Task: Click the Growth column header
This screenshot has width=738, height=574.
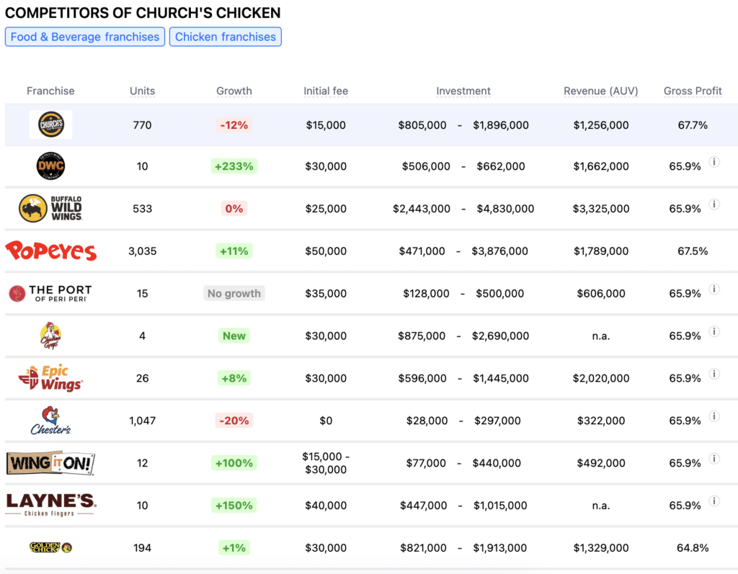Action: tap(234, 91)
